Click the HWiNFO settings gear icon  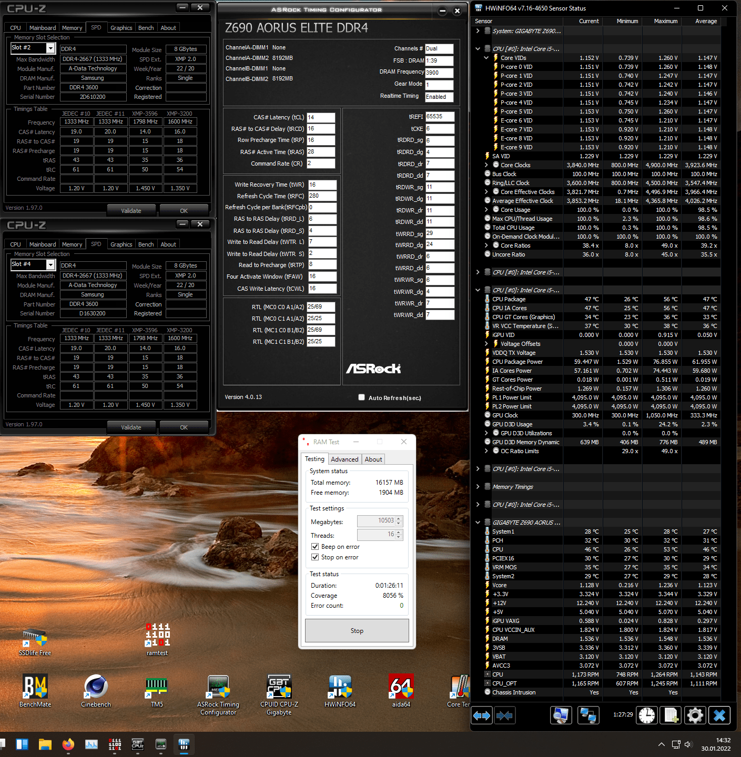[x=695, y=715]
